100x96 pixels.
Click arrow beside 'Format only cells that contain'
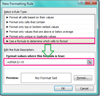(7, 22)
